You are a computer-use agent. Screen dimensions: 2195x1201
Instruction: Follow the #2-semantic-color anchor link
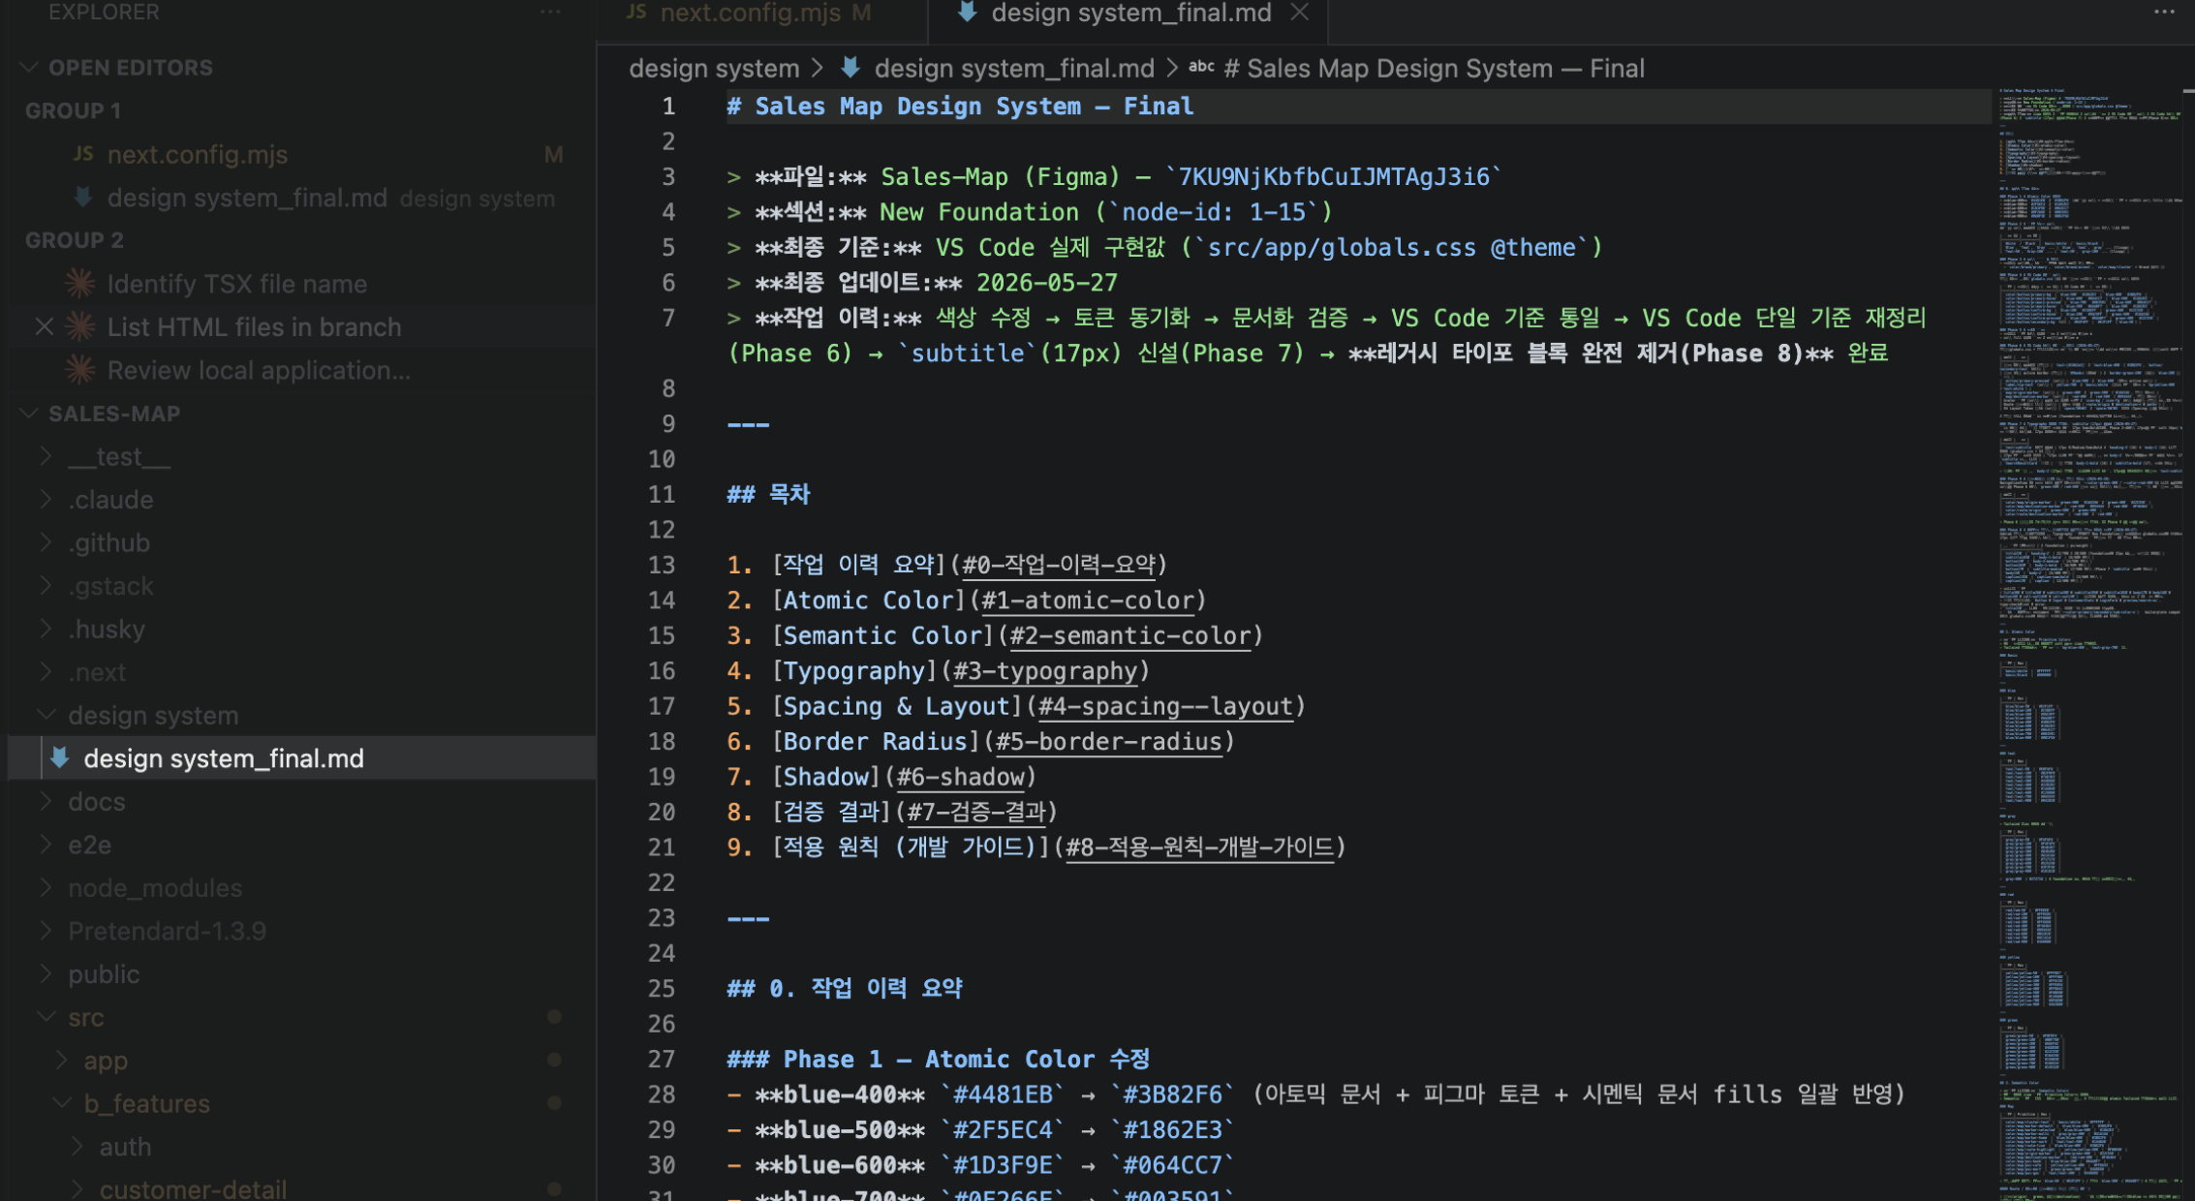click(1130, 635)
